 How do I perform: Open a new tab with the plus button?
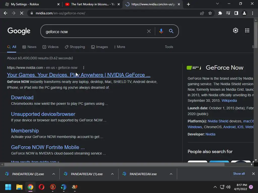pyautogui.click(x=188, y=4)
